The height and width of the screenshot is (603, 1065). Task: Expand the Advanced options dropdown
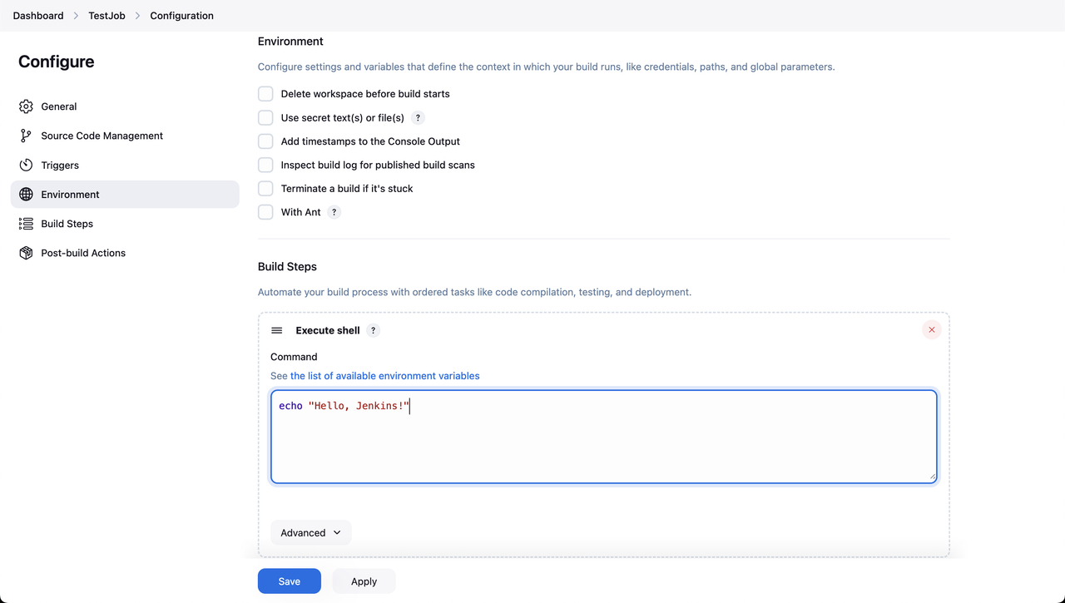point(311,532)
